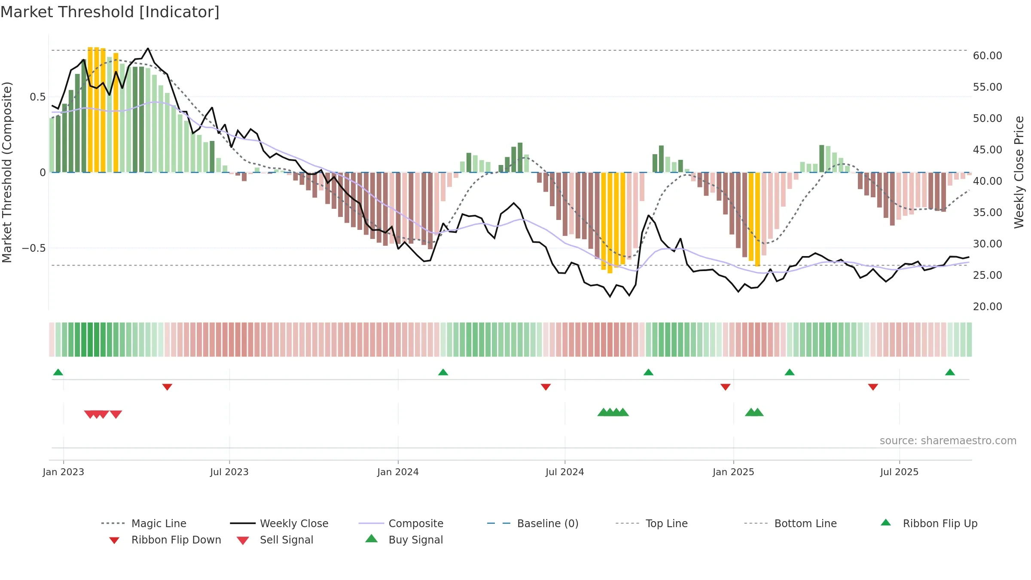1031x580 pixels.
Task: Click the last sell signal marker in early 2023
Action: coord(116,414)
